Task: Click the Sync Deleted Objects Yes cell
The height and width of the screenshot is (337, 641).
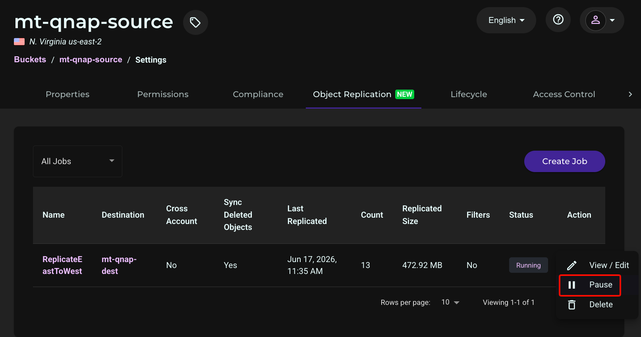Action: point(230,265)
